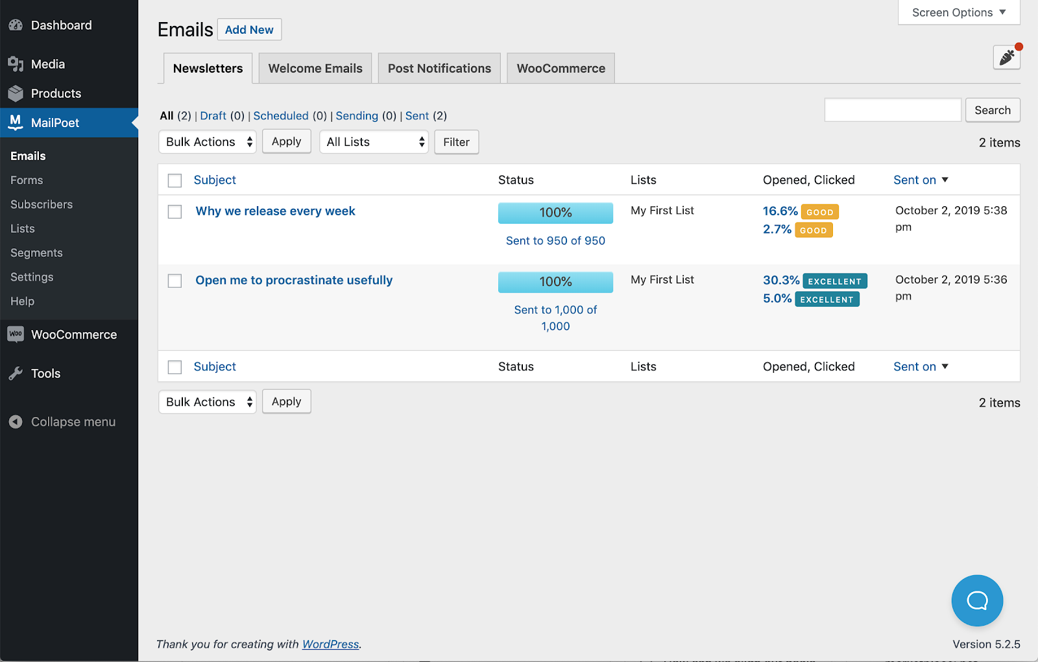Click the Tools wrench icon
This screenshot has height=662, width=1038.
(x=16, y=373)
